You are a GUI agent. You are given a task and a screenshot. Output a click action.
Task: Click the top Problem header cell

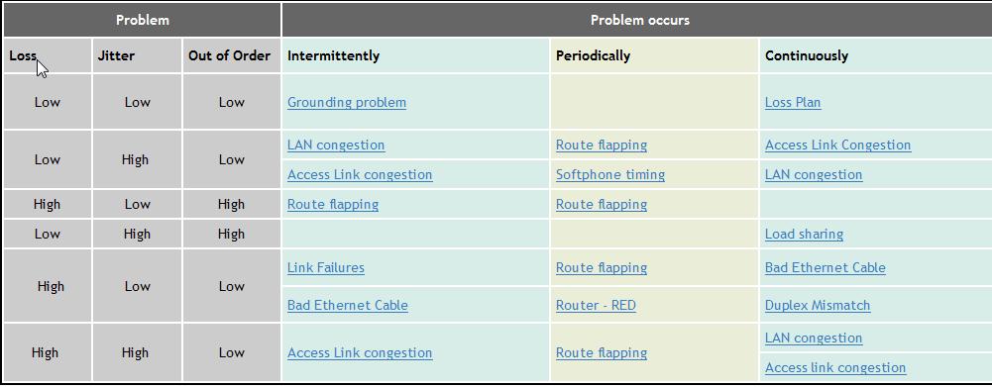[143, 20]
